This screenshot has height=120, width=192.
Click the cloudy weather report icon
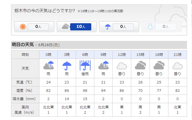coord(65,27)
